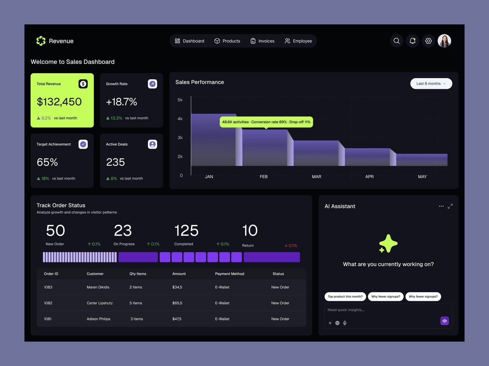This screenshot has width=489, height=366.
Task: Expand the AI Assistant panel
Action: 450,206
